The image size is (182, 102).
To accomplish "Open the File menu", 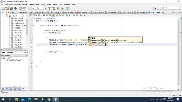I will click(x=2, y=5).
